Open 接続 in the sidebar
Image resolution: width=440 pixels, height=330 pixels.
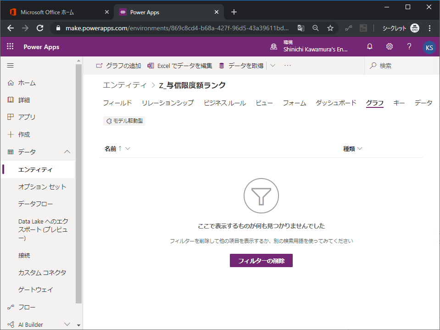pos(24,255)
